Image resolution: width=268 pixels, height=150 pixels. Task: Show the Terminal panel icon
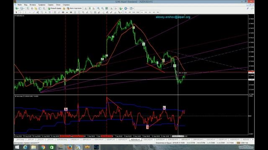40,8
